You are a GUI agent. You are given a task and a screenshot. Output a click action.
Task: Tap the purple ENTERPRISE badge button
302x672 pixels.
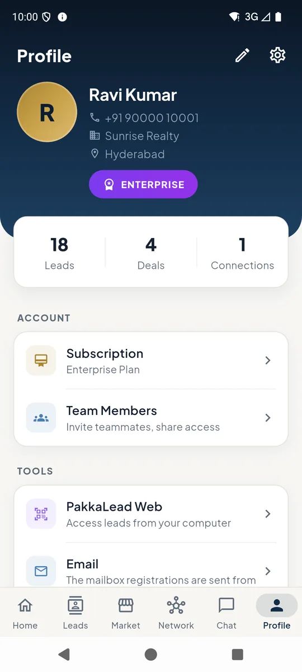pos(143,184)
